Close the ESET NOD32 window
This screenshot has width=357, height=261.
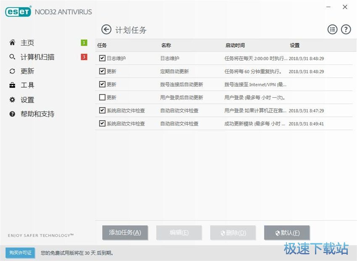point(345,7)
